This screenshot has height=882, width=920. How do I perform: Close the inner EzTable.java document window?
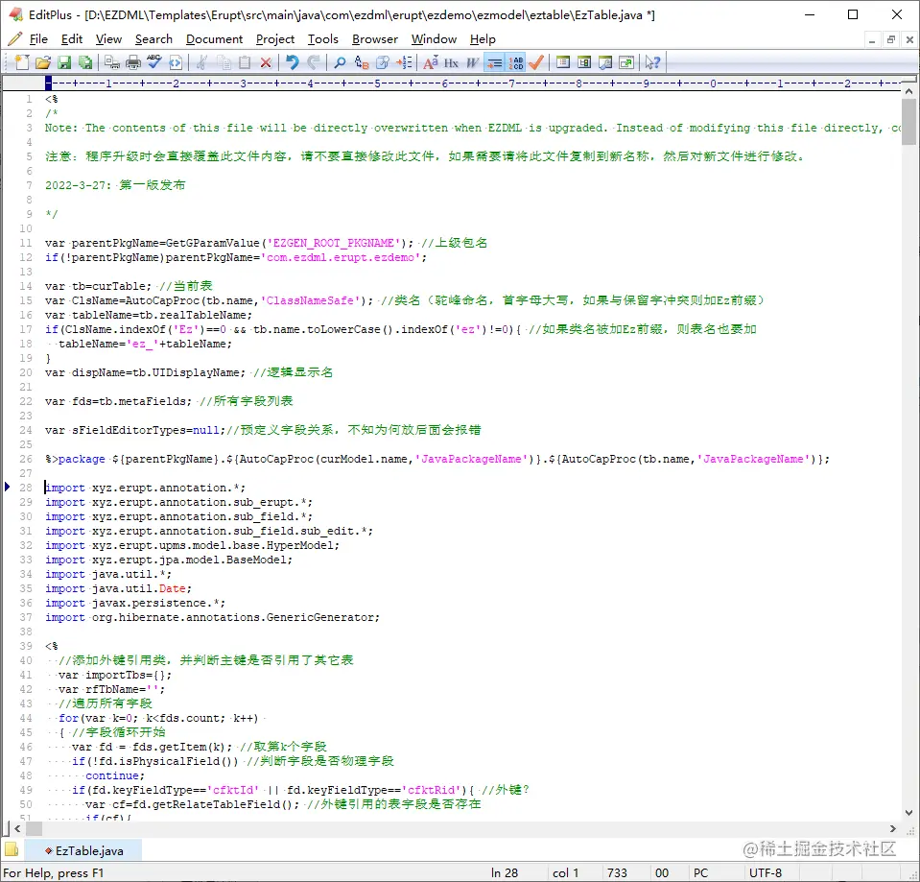tap(909, 40)
